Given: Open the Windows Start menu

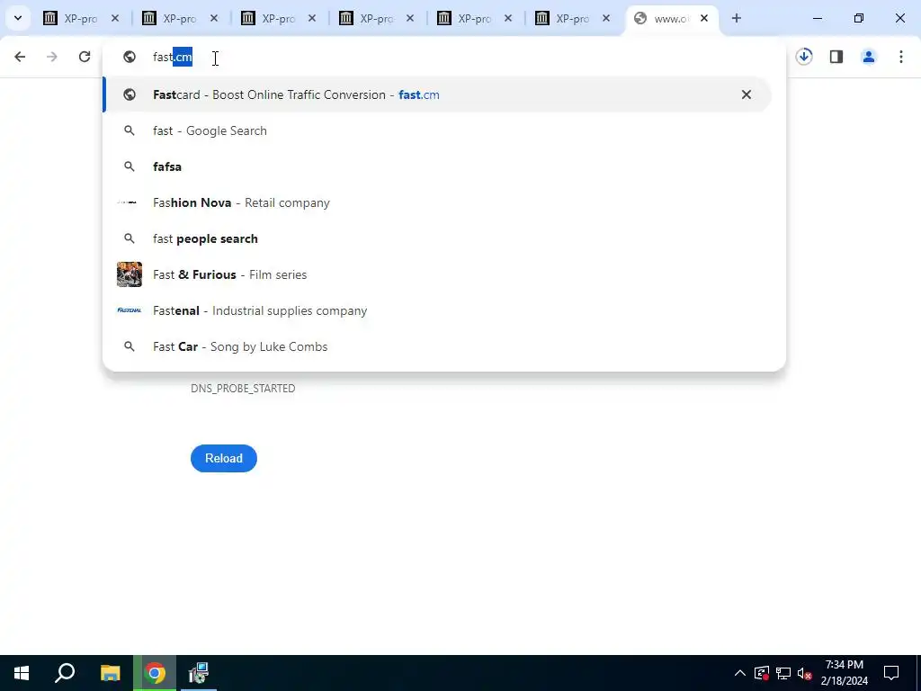Looking at the screenshot, I should click(22, 673).
